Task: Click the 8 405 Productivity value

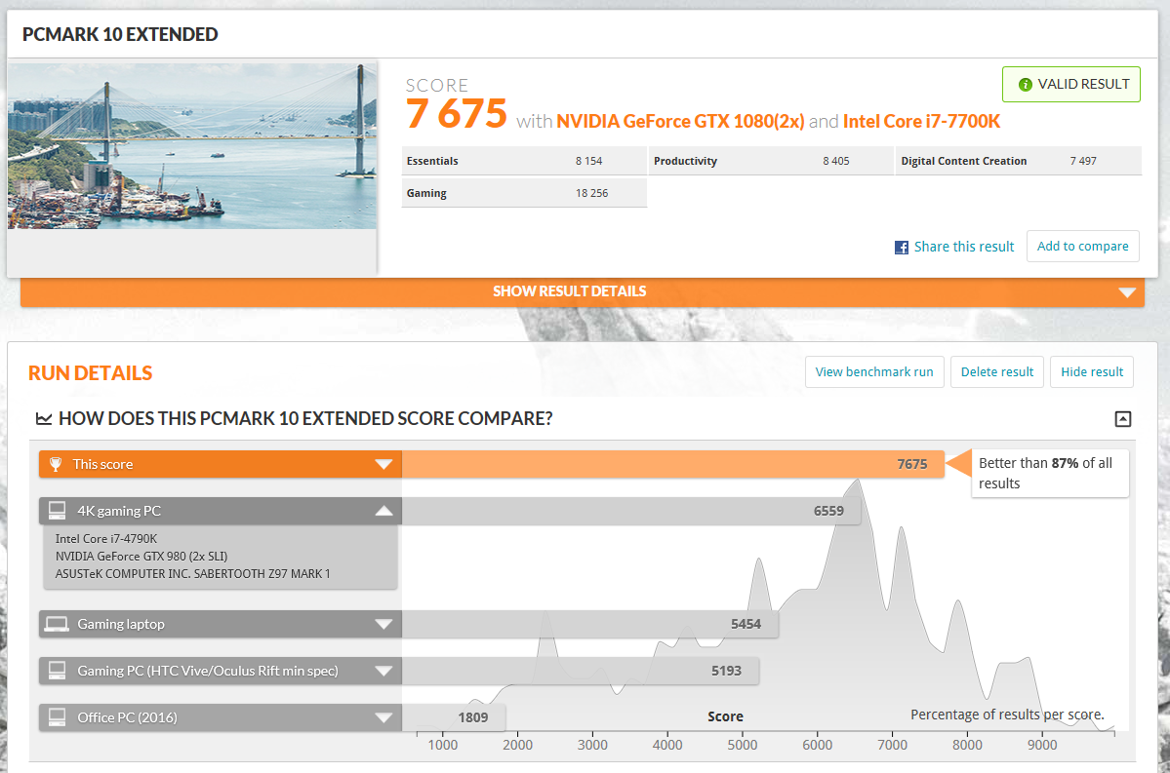Action: tap(835, 161)
